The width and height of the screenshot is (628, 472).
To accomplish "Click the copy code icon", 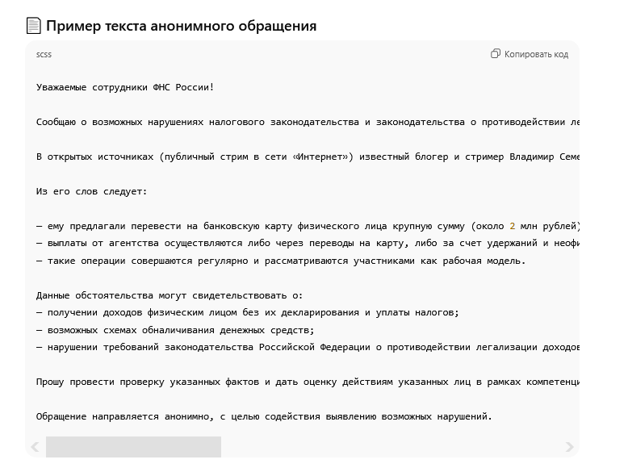I will click(x=496, y=54).
